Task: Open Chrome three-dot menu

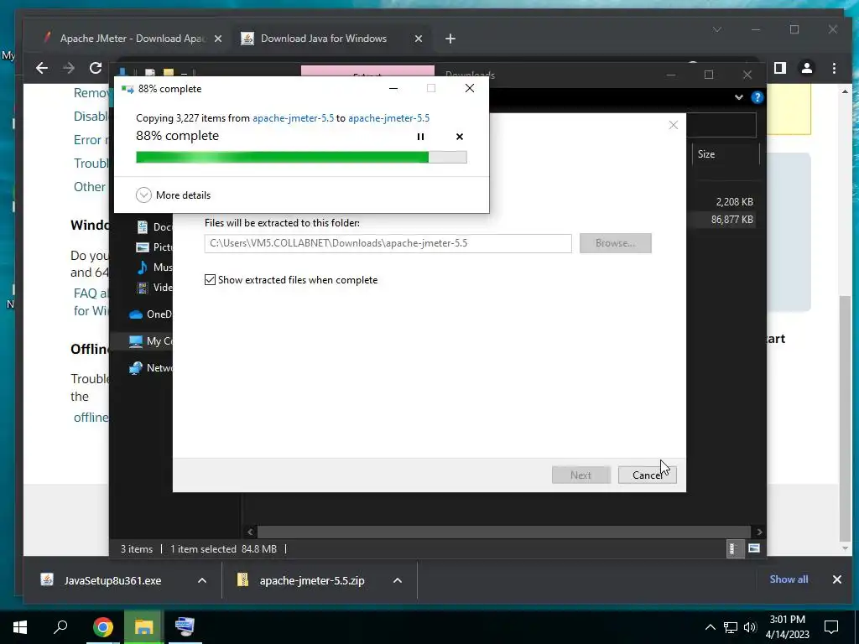Action: [x=834, y=68]
